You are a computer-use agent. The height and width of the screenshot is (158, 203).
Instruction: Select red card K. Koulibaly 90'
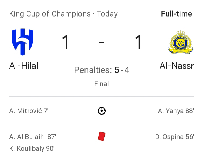coord(32,149)
